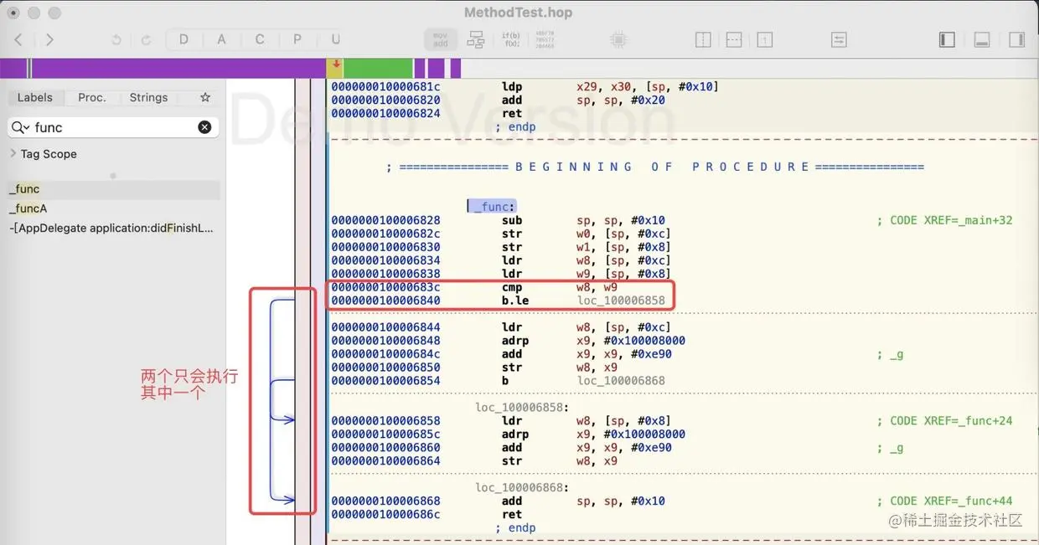This screenshot has height=545, width=1039.
Task: Select AppDelegate application:didFinishL... label
Action: click(x=113, y=228)
